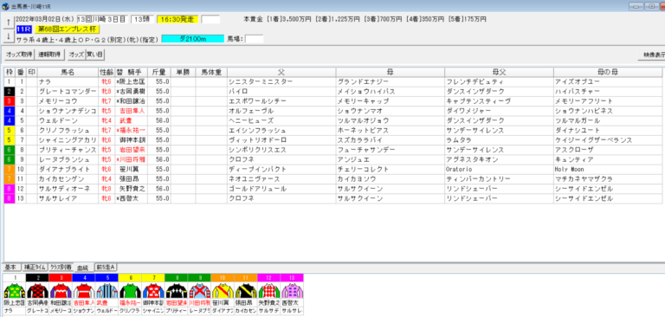
Task: Click the 速報取得 button
Action: [x=49, y=55]
